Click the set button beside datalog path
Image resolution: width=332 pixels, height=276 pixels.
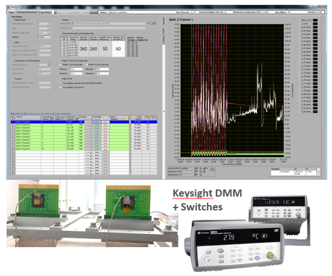click(x=153, y=23)
